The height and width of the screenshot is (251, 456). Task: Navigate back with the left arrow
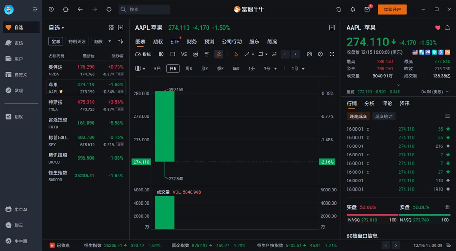point(80,9)
